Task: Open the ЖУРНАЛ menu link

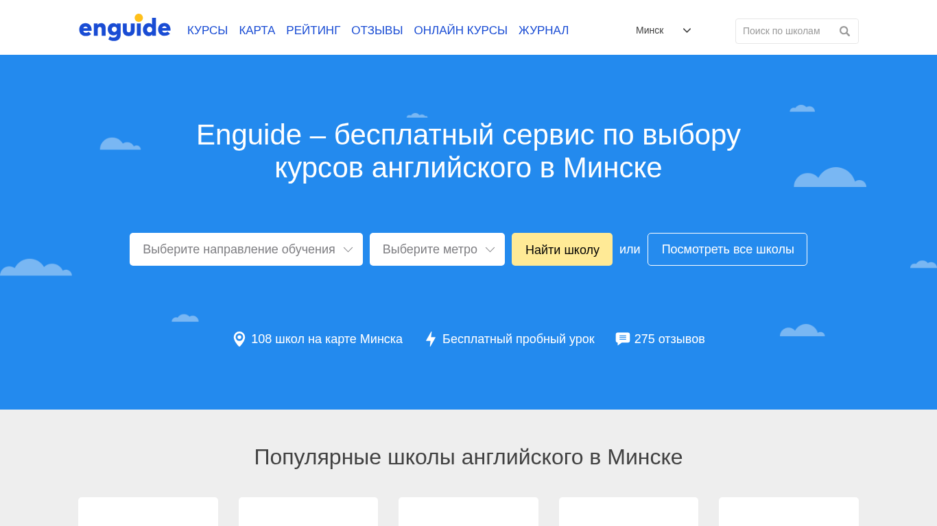Action: (x=543, y=31)
